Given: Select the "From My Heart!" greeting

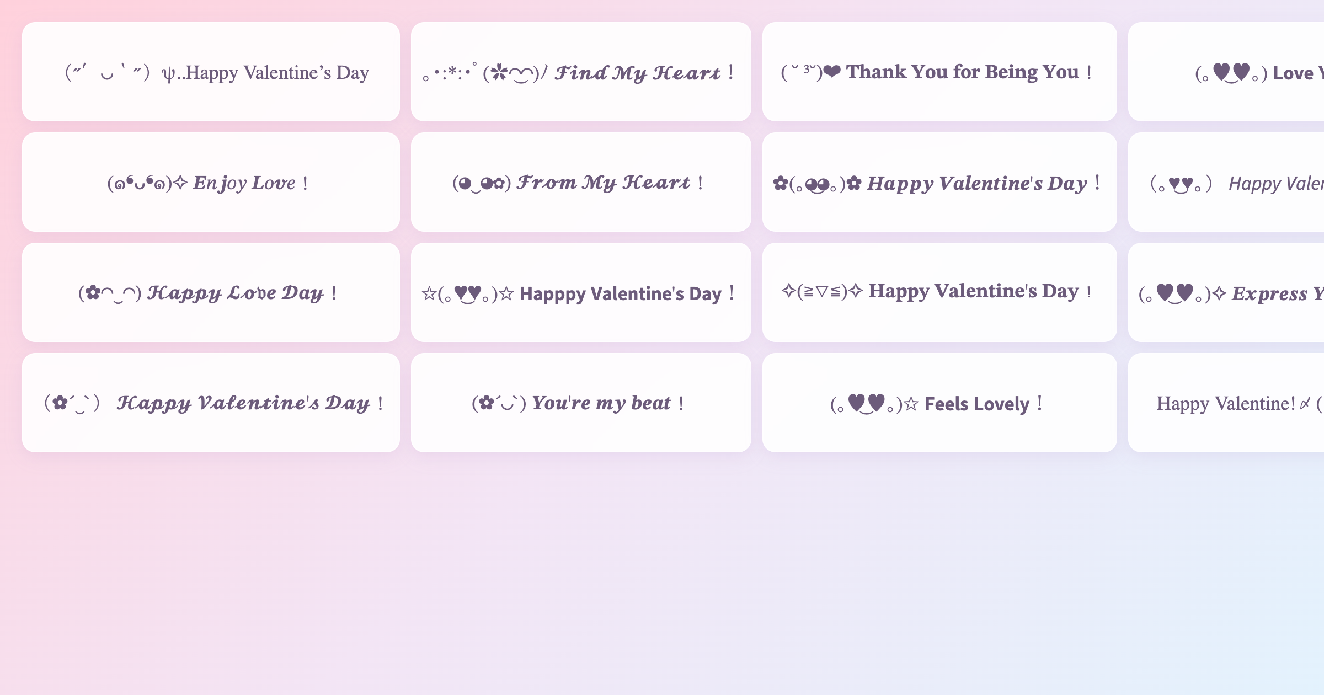Looking at the screenshot, I should tap(580, 182).
